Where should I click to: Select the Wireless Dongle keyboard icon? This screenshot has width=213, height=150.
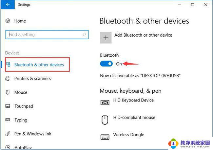(x=105, y=137)
